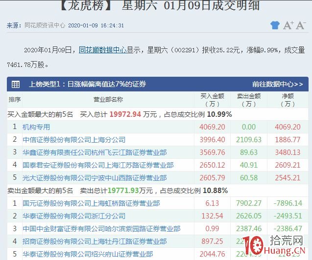Open 机构专用 row link

[36, 127]
